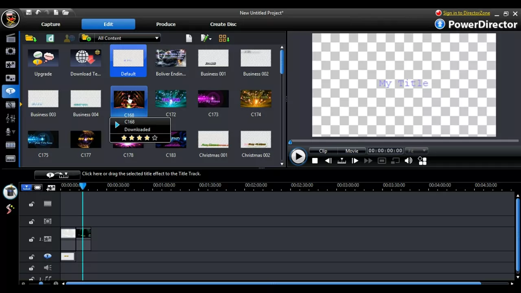Click the DirectorZone download icon
Image resolution: width=521 pixels, height=293 pixels.
point(50,38)
